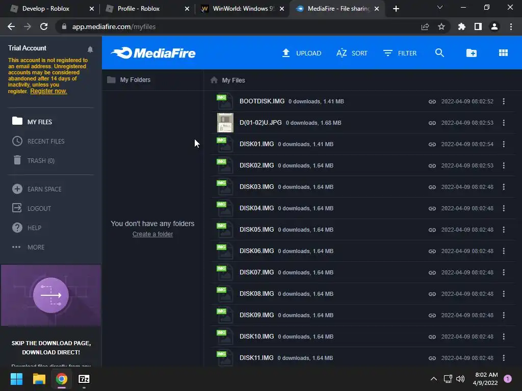Select the DISK06.IMG file name

click(257, 250)
